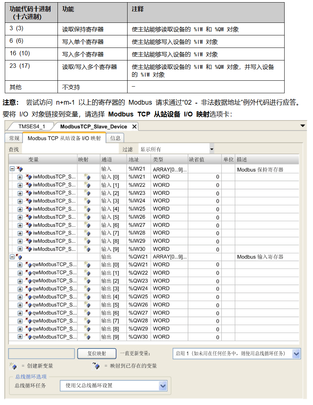
Task: Expand the 输入 [0] row
Action: [x=20, y=177]
